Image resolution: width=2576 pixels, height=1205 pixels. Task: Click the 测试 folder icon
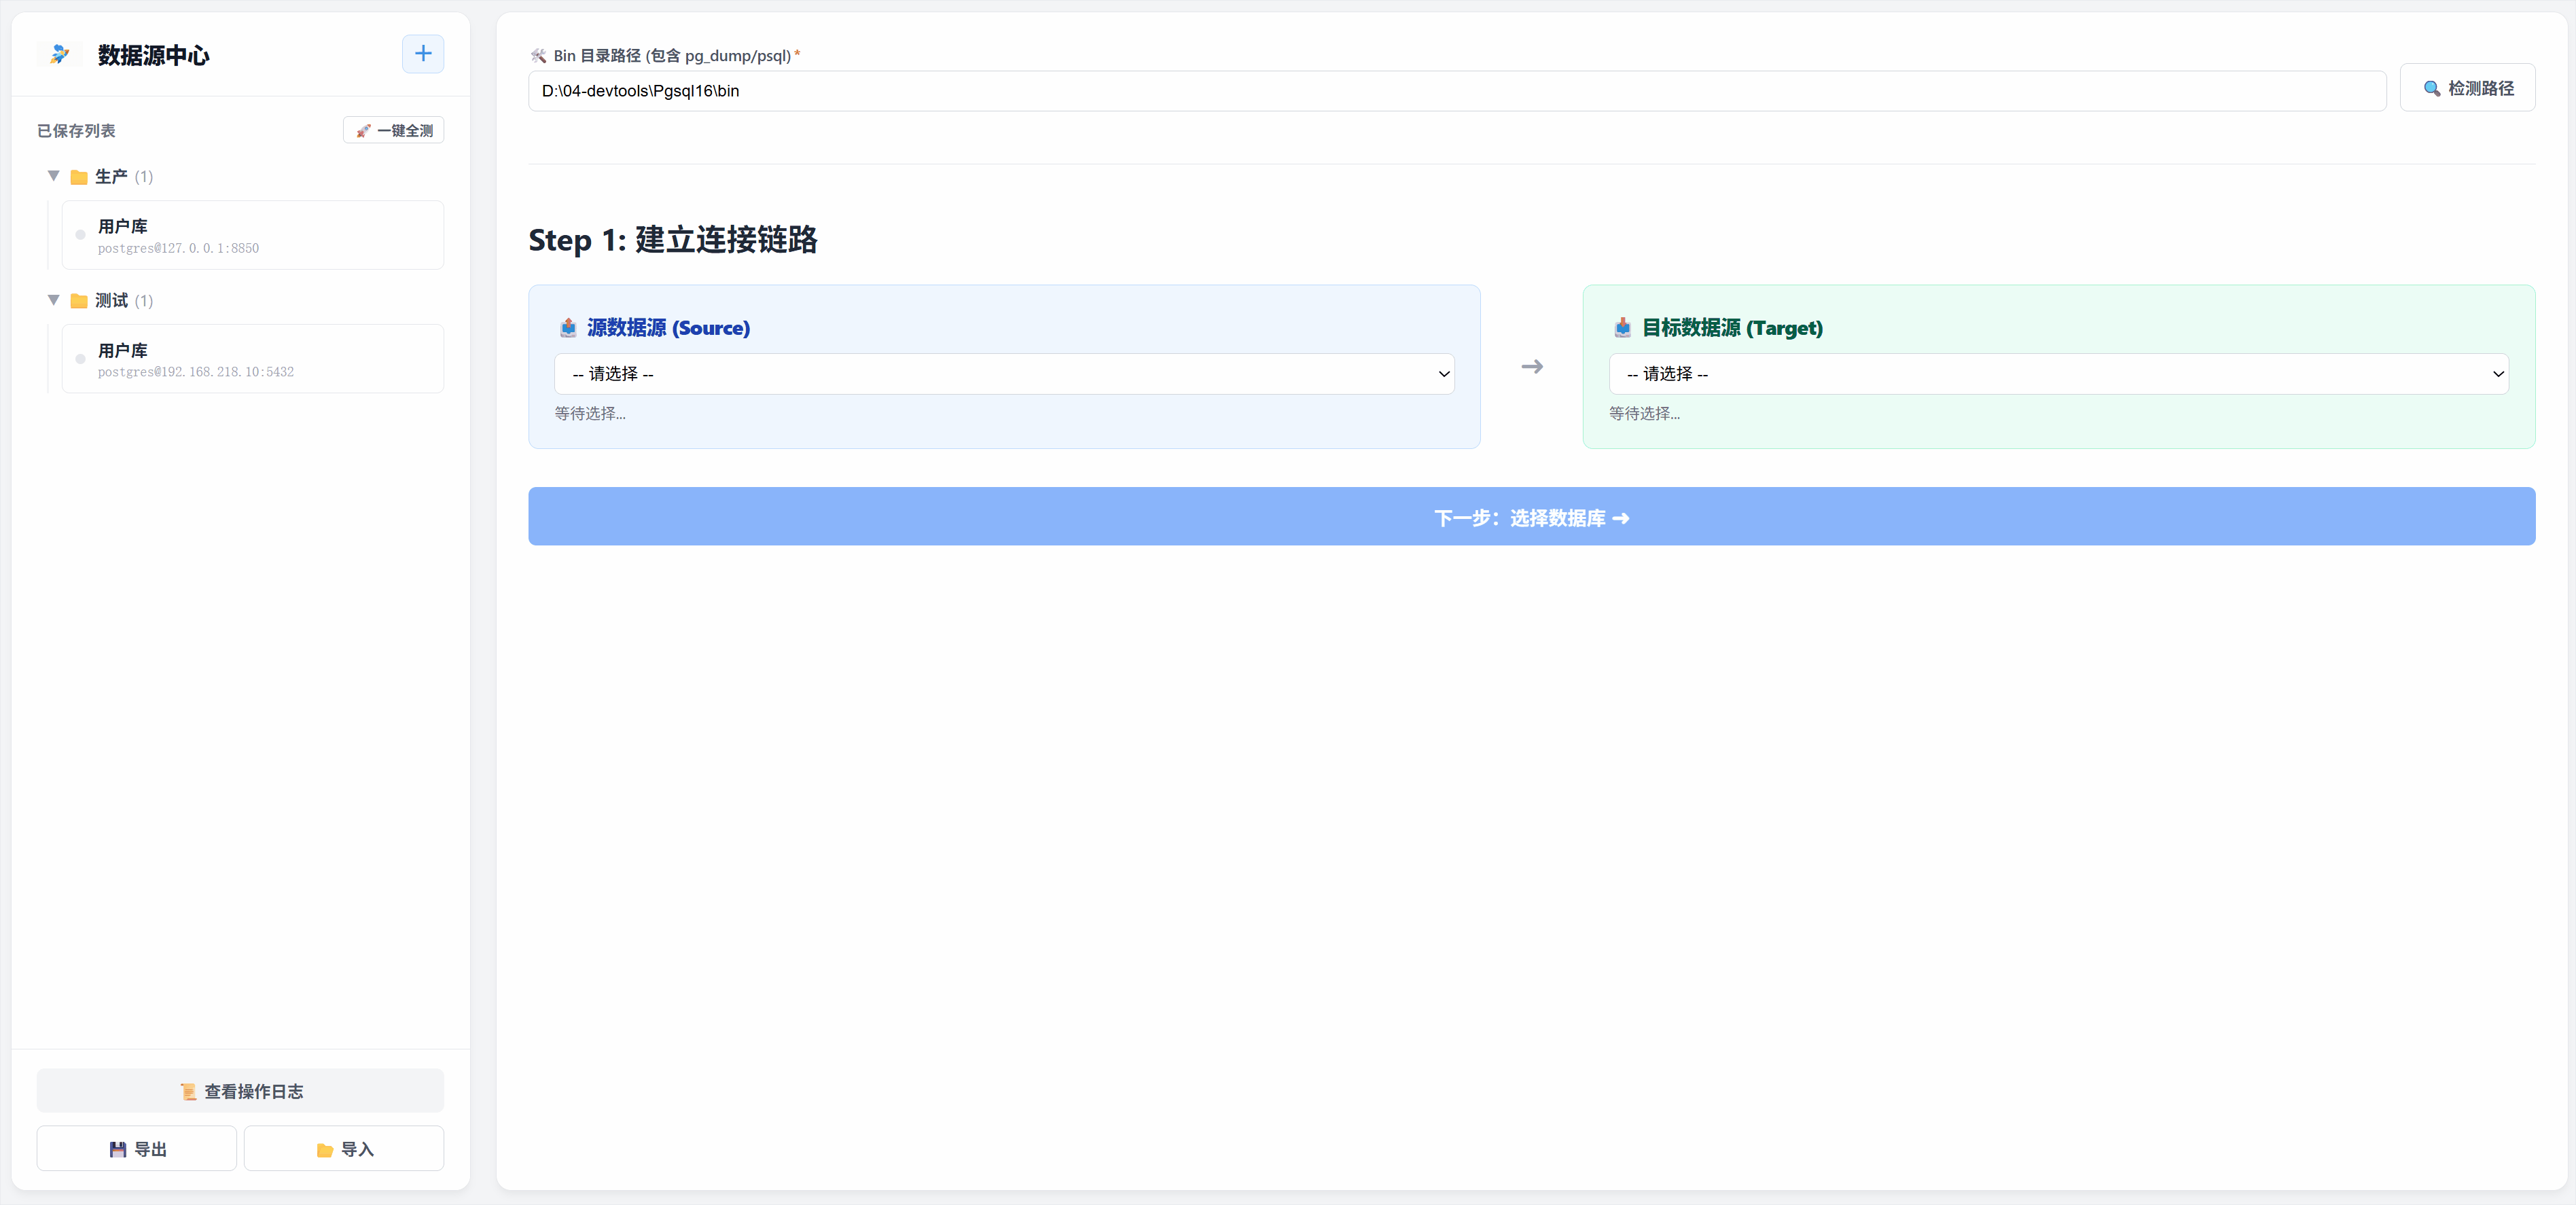coord(79,301)
